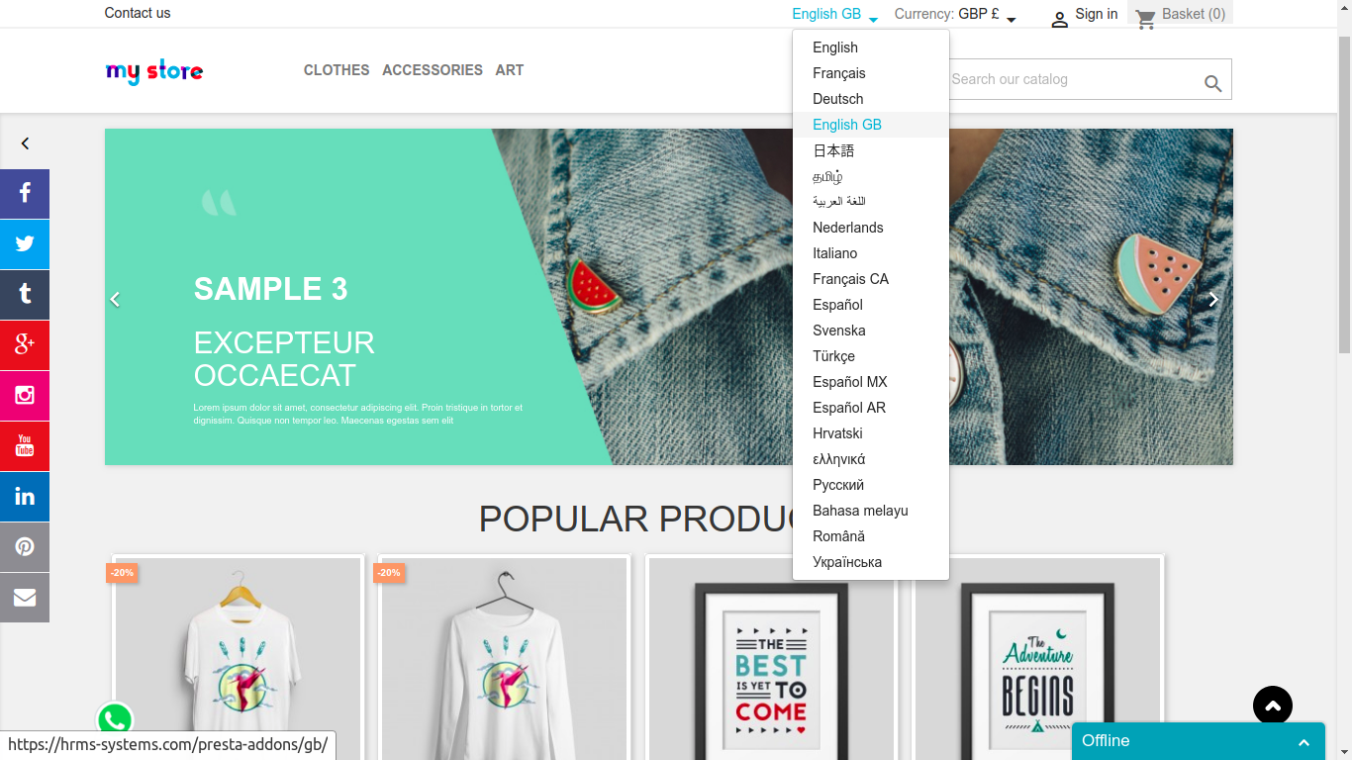Viewport: 1352px width, 760px height.
Task: Go to previous slide in the banner
Action: coord(115,299)
